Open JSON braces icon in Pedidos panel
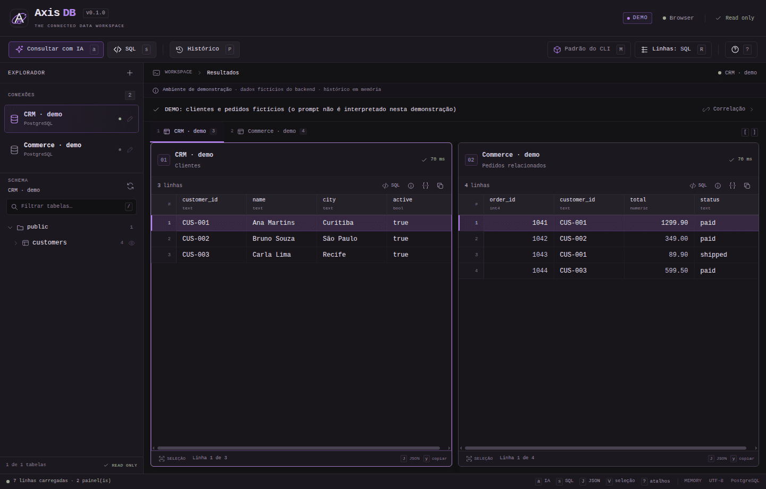This screenshot has height=489, width=766. [x=732, y=186]
